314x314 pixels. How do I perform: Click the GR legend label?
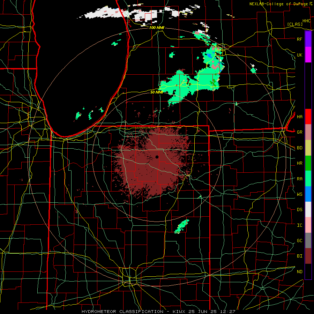pyautogui.click(x=299, y=132)
